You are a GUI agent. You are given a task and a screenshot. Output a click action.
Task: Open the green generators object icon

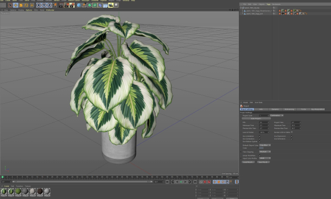tap(89, 6)
